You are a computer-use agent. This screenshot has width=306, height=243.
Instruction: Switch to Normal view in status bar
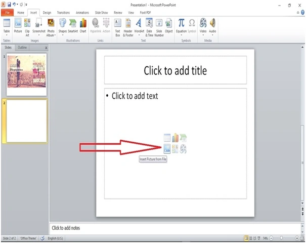click(x=246, y=238)
